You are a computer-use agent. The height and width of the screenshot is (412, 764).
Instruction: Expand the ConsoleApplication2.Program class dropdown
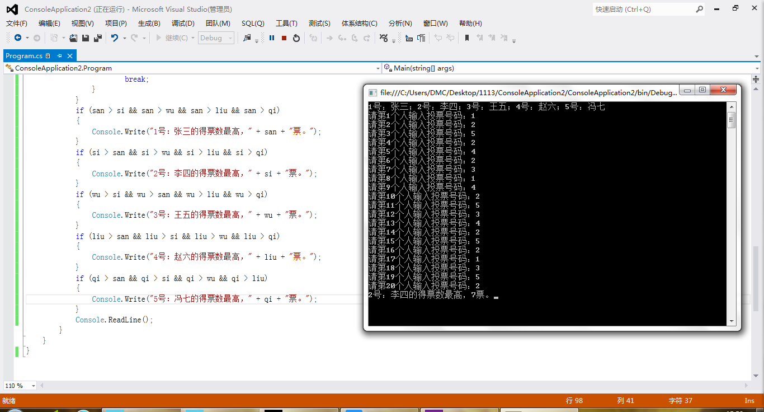[378, 68]
